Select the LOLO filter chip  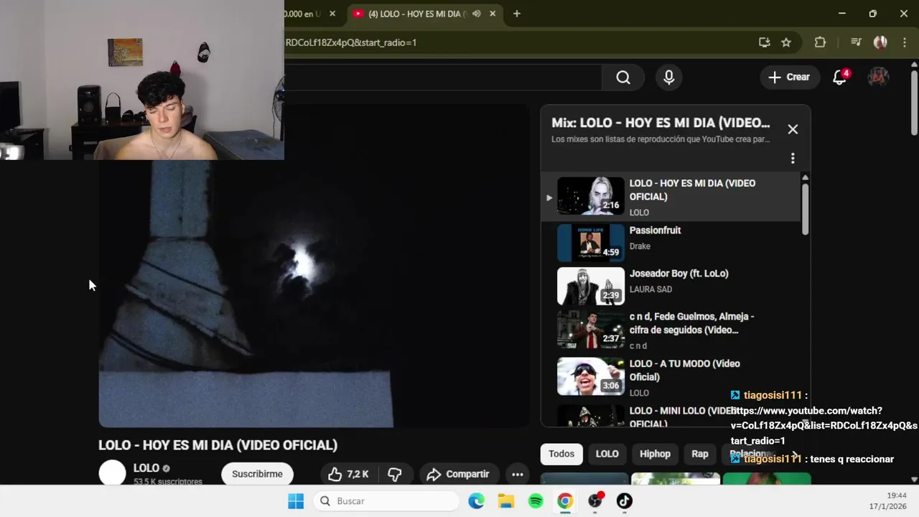[607, 454]
